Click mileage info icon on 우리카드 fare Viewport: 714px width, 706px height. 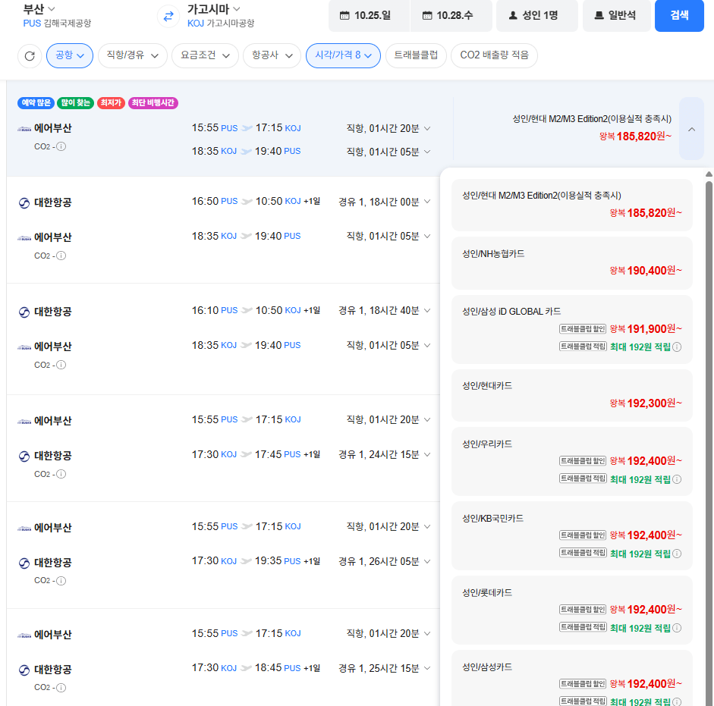coord(677,479)
